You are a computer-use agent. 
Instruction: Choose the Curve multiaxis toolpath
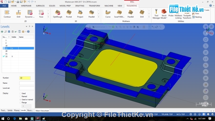(x=108, y=14)
